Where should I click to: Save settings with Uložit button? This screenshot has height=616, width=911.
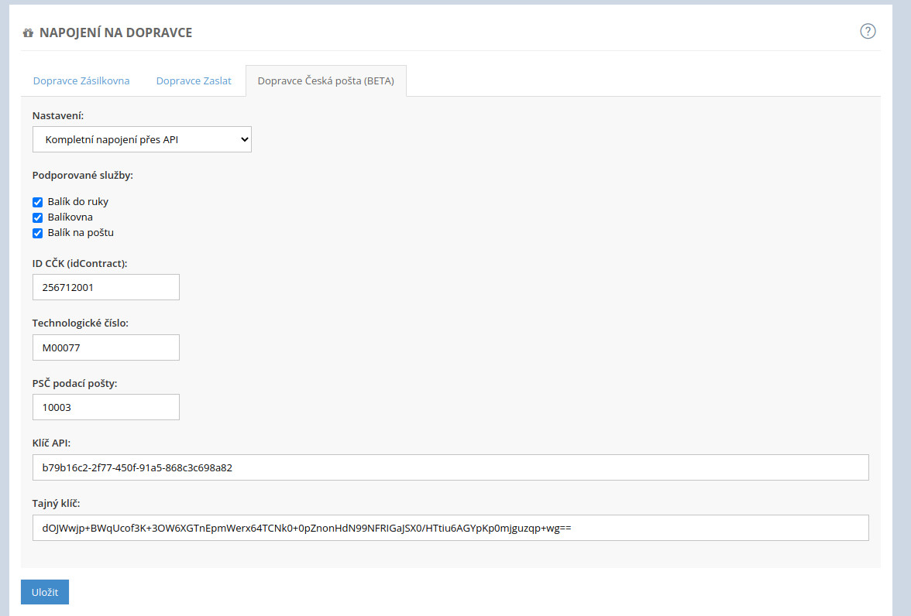pyautogui.click(x=45, y=592)
